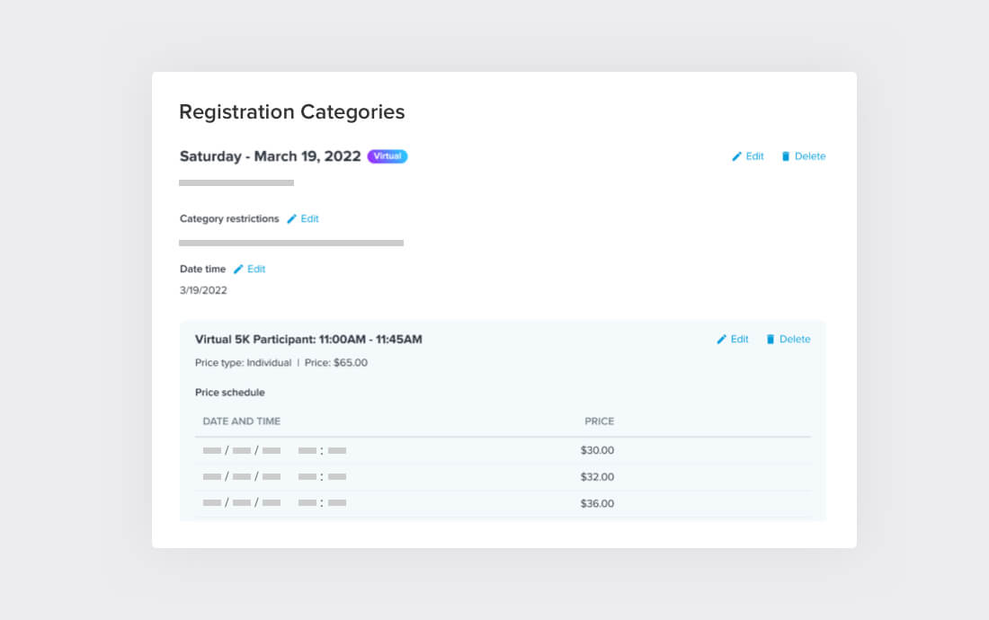Click the 3/19/2022 date value

click(x=203, y=291)
